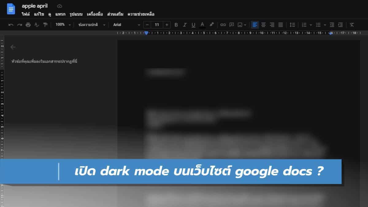Toggle italic formatting

[185, 25]
